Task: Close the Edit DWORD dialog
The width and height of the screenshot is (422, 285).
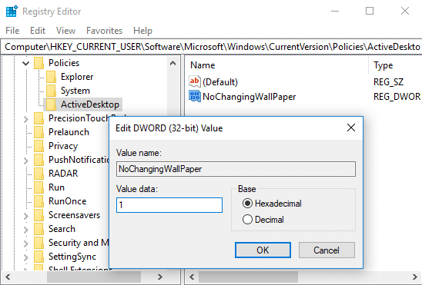Action: pyautogui.click(x=351, y=128)
